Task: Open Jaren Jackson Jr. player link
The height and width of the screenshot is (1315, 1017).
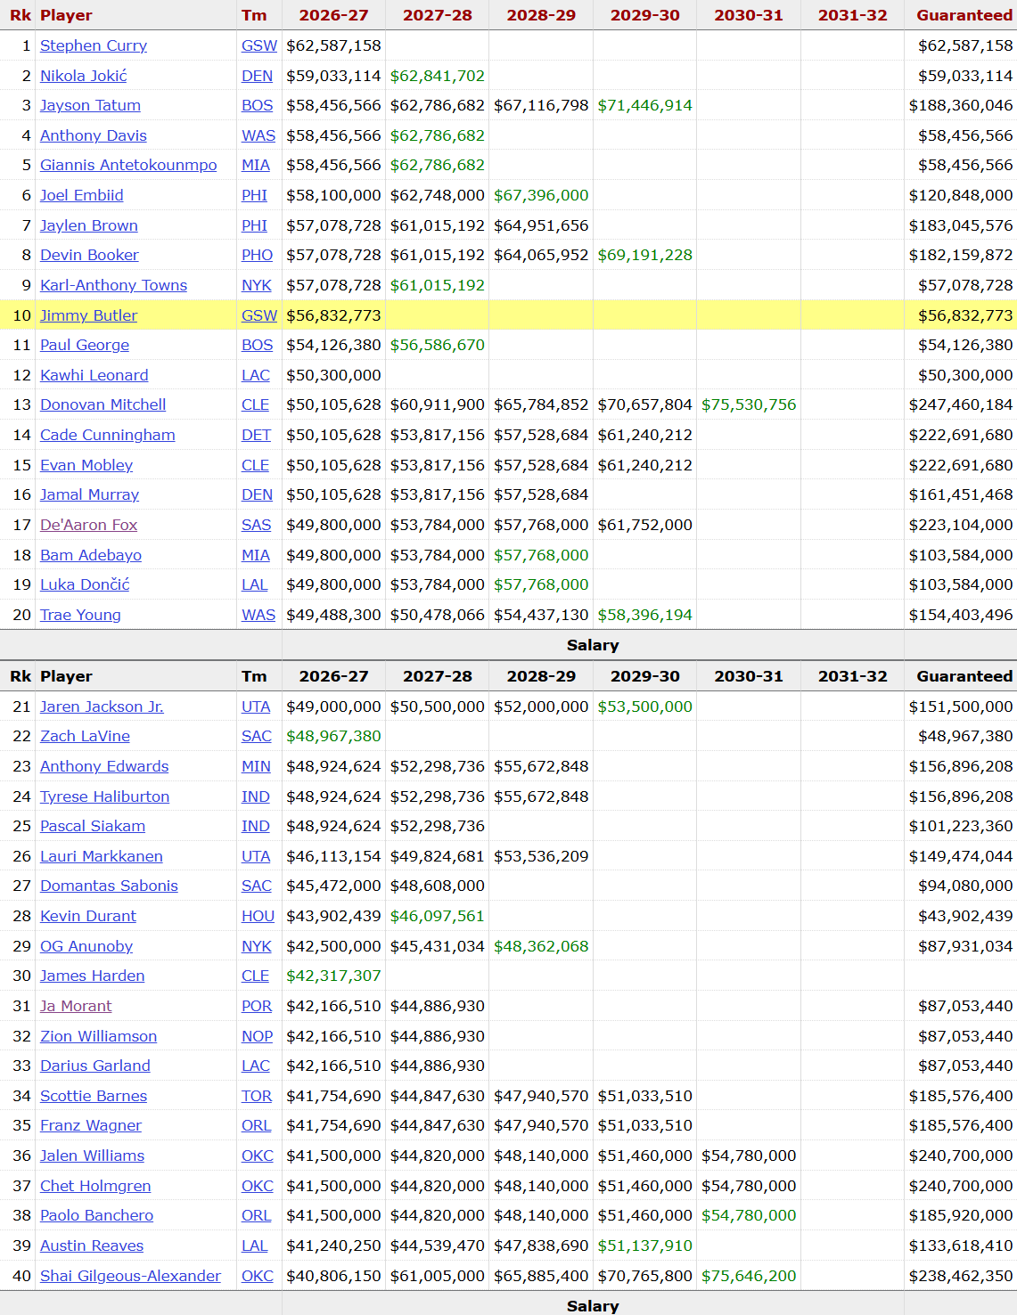Action: pos(102,707)
